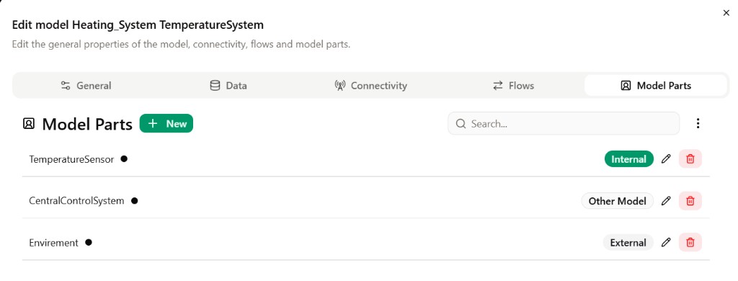Viewport: 738px width, 281px height.
Task: Open the Connectivity tab
Action: 371,86
